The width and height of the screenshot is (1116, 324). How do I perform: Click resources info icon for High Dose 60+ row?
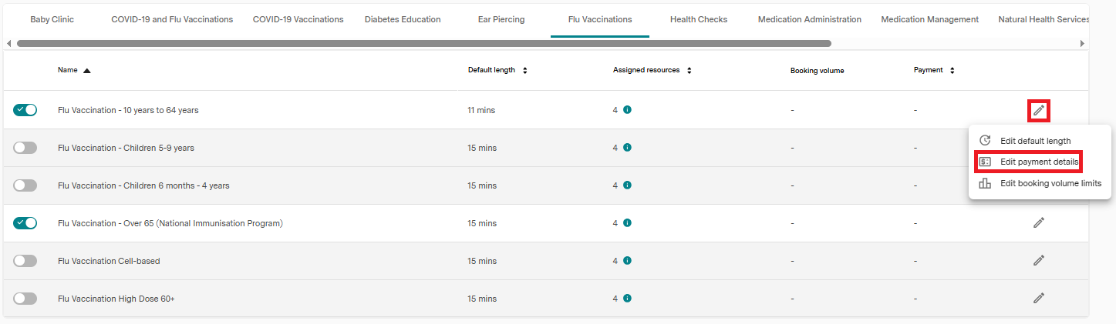tap(627, 299)
